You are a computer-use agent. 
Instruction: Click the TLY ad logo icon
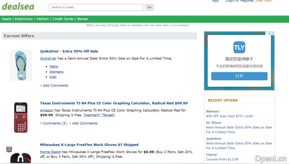click(x=239, y=47)
